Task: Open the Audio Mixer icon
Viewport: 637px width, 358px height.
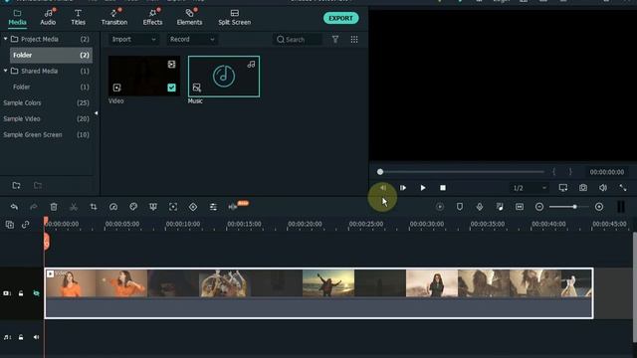Action: pyautogui.click(x=500, y=207)
